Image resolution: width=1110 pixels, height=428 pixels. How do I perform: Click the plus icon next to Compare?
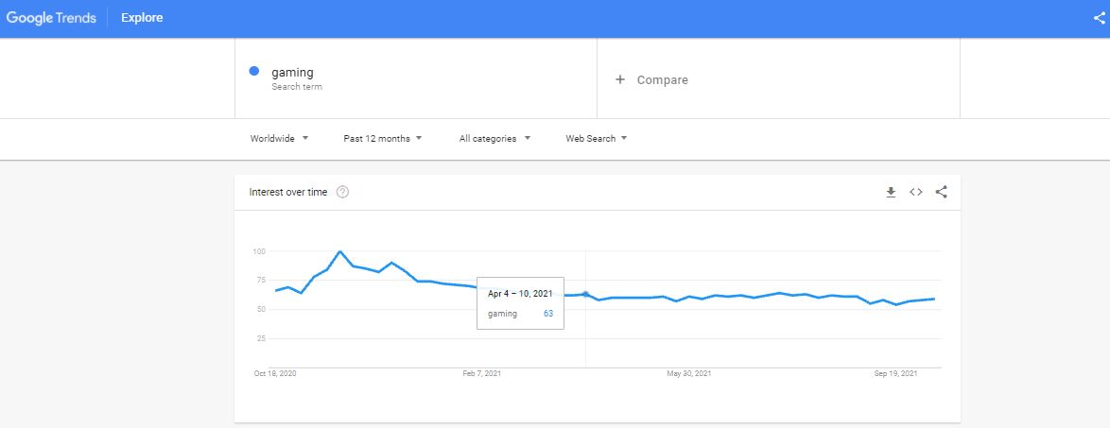point(620,80)
